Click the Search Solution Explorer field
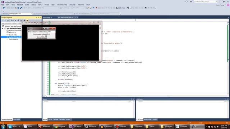The height and width of the screenshot is (129, 230). [x=11, y=23]
